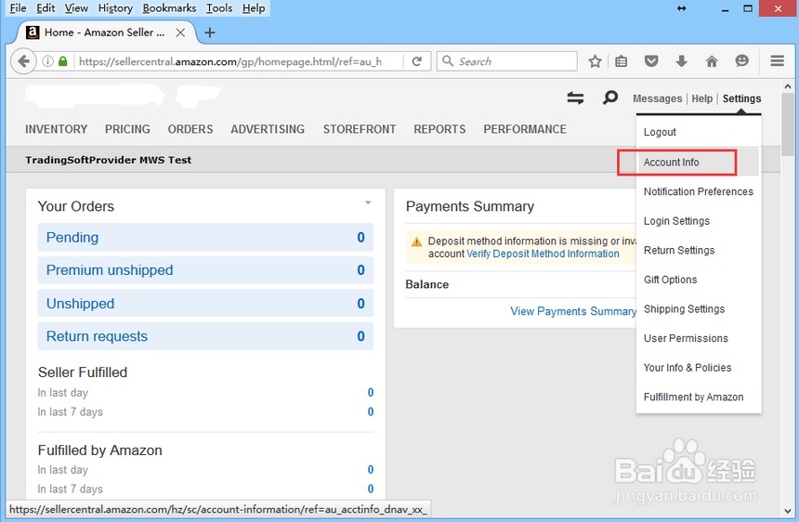Open Firefox hamburger menu
Viewport: 799px width, 522px height.
click(778, 61)
